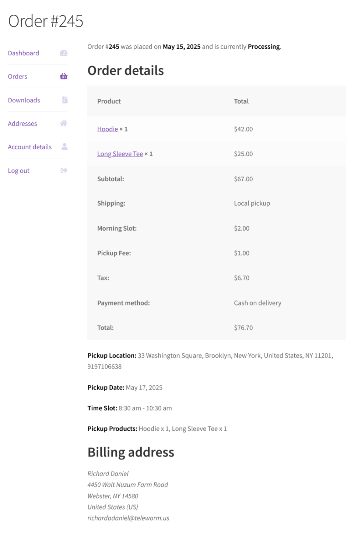The width and height of the screenshot is (361, 539).
Task: Click the Order details heading
Action: pos(126,71)
